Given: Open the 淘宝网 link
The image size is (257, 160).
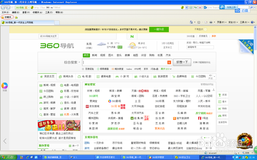Looking at the screenshot, I should point(115,96).
